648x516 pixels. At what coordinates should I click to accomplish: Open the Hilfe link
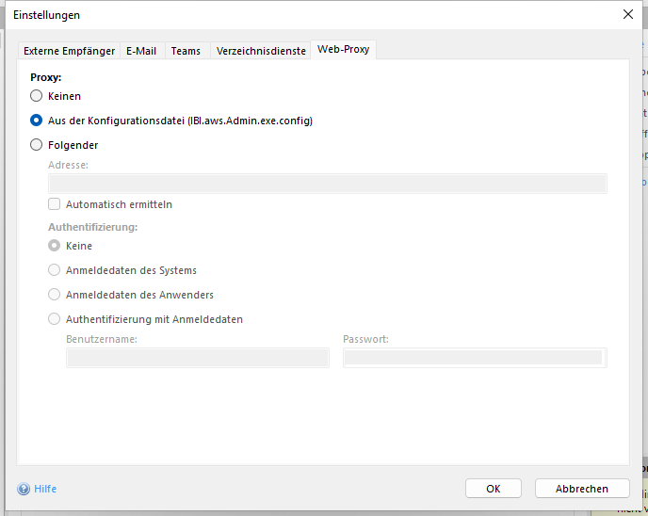(x=45, y=489)
